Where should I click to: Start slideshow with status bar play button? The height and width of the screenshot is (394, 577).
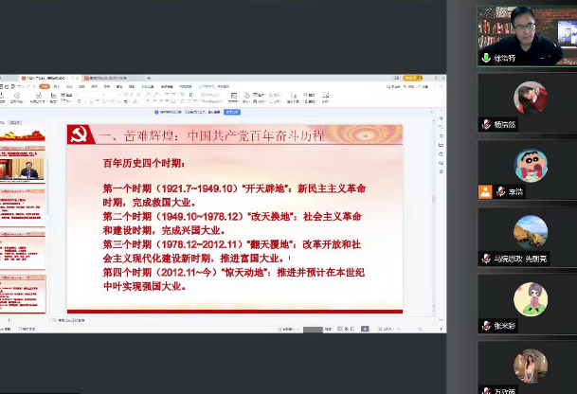[x=365, y=329]
